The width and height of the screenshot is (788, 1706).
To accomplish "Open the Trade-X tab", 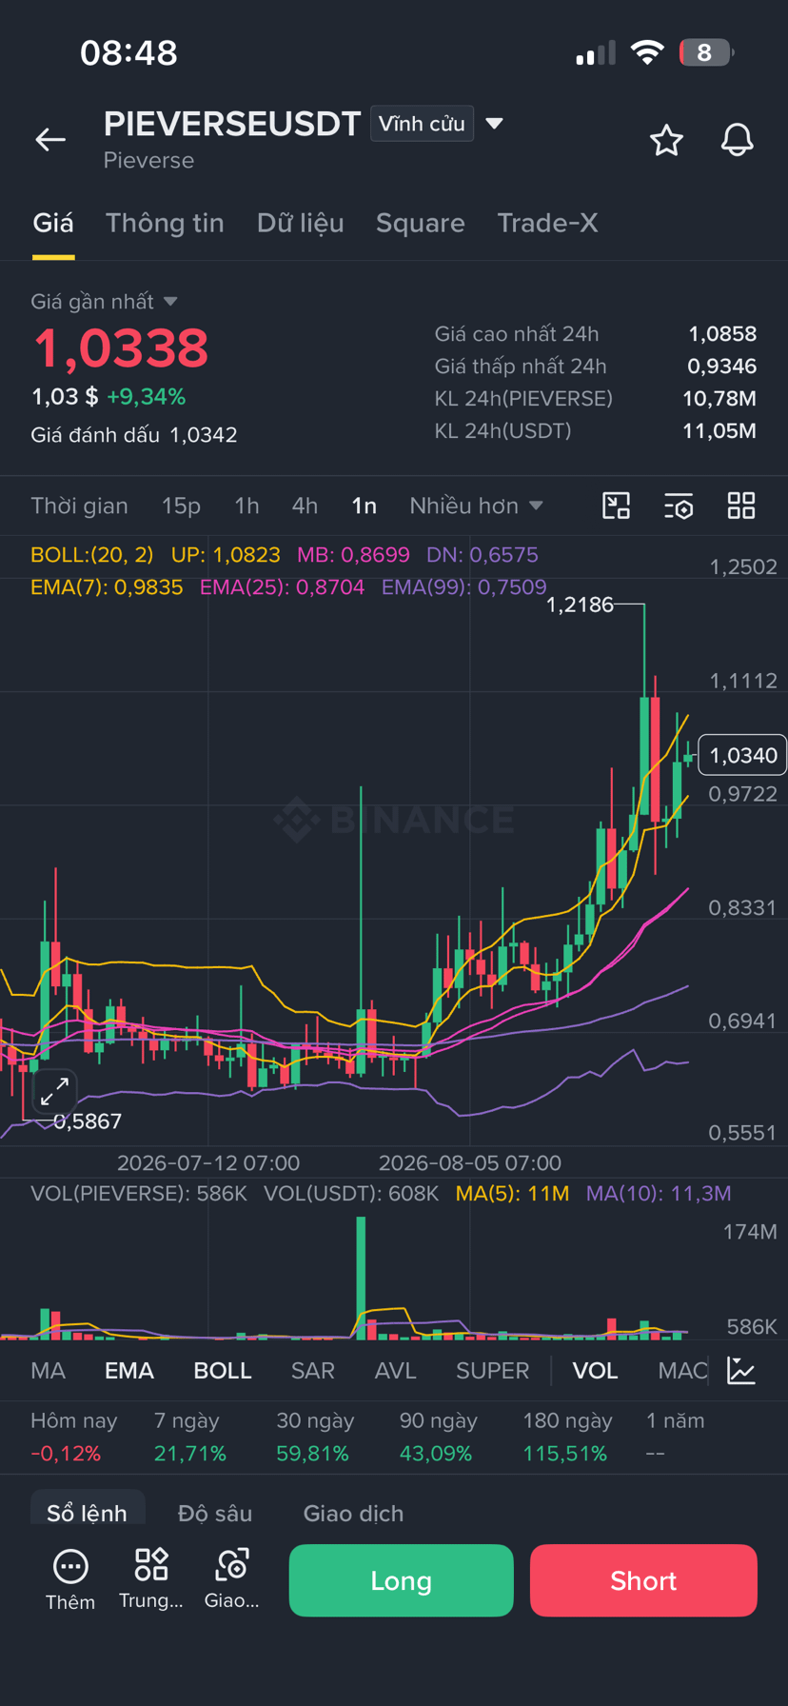I will (547, 223).
